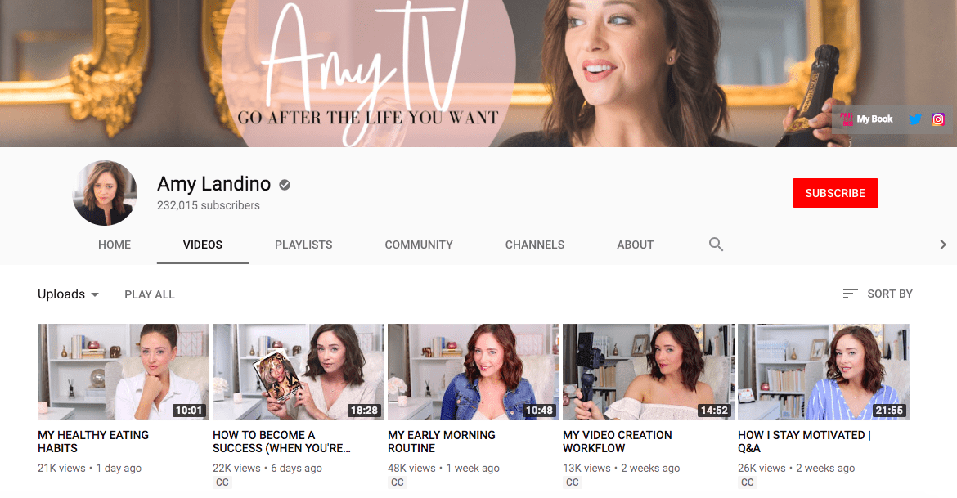This screenshot has height=498, width=957.
Task: Click '22K views • 6 days ago' text
Action: click(x=267, y=468)
